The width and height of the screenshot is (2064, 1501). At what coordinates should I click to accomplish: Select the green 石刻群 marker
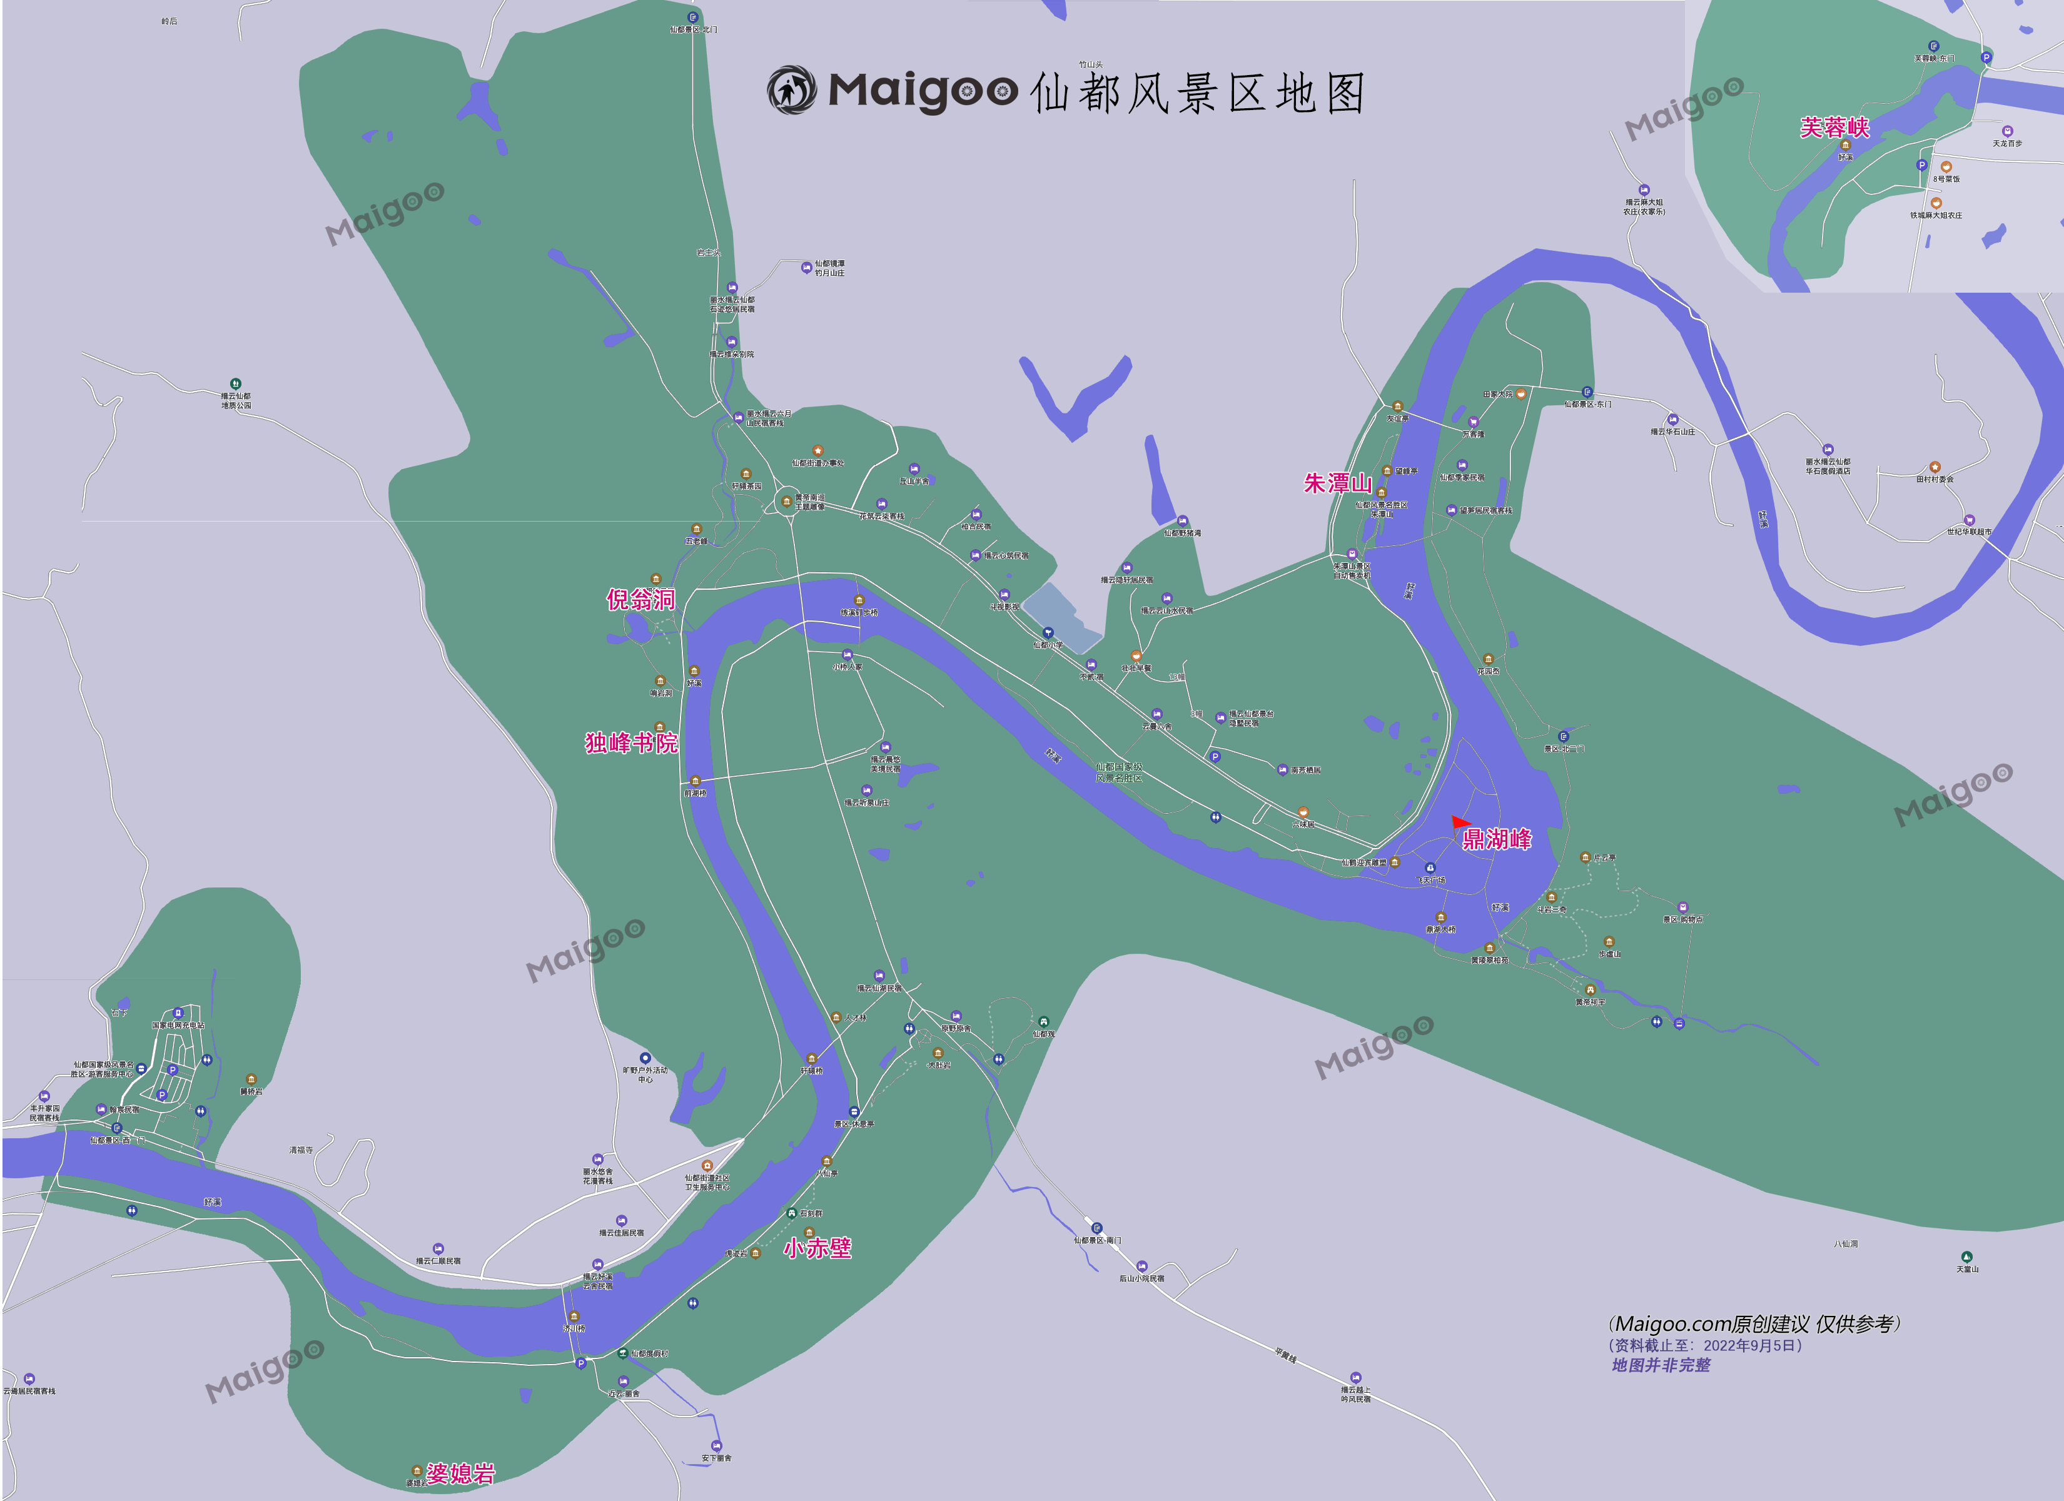[x=792, y=1213]
